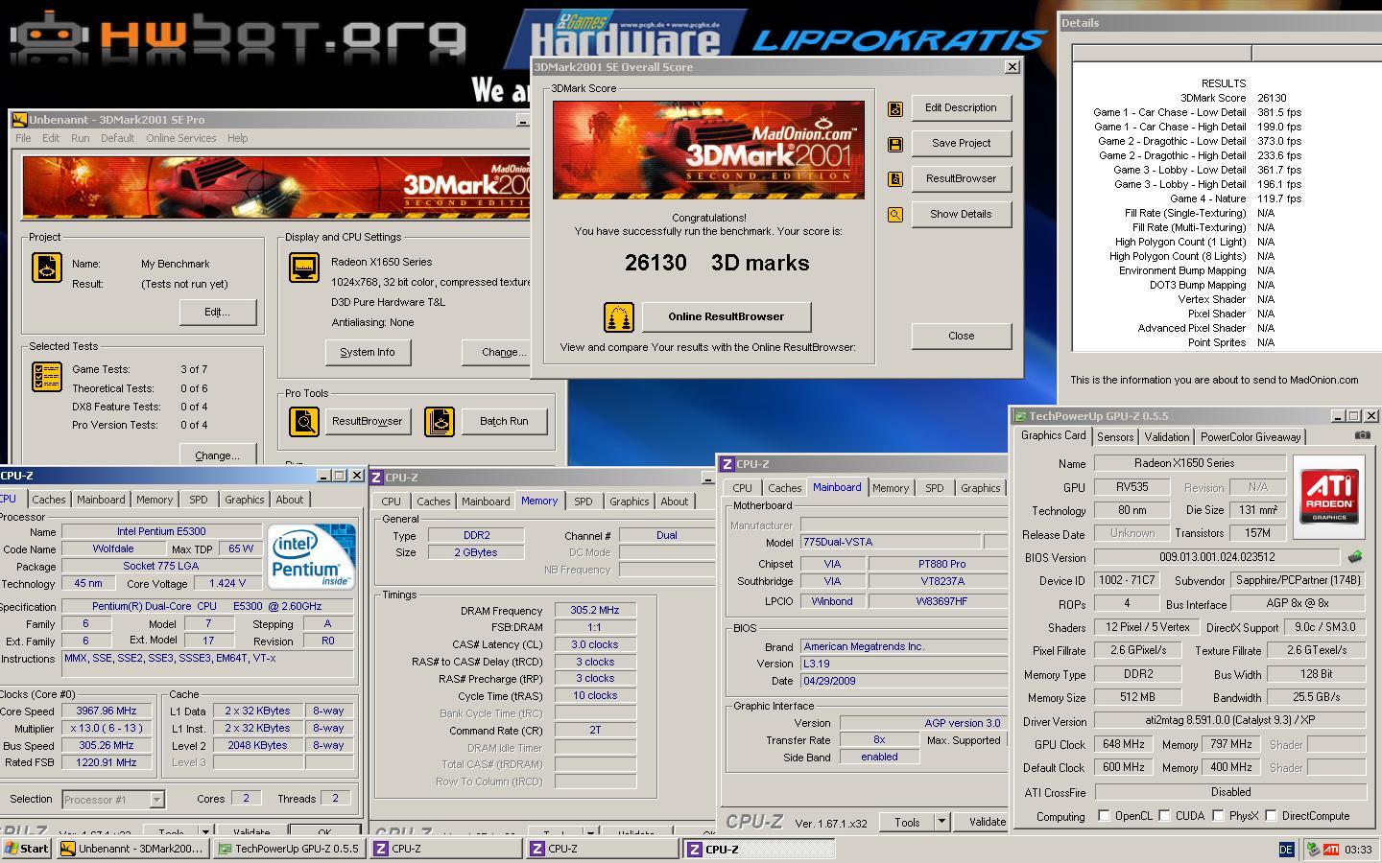
Task: Click the ResultBrowser icon in the score dialog
Action: point(895,179)
